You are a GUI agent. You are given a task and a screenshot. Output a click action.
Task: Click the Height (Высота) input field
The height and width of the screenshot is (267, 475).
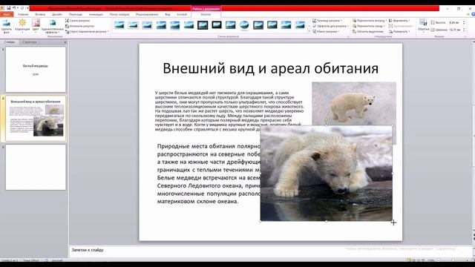click(x=455, y=22)
